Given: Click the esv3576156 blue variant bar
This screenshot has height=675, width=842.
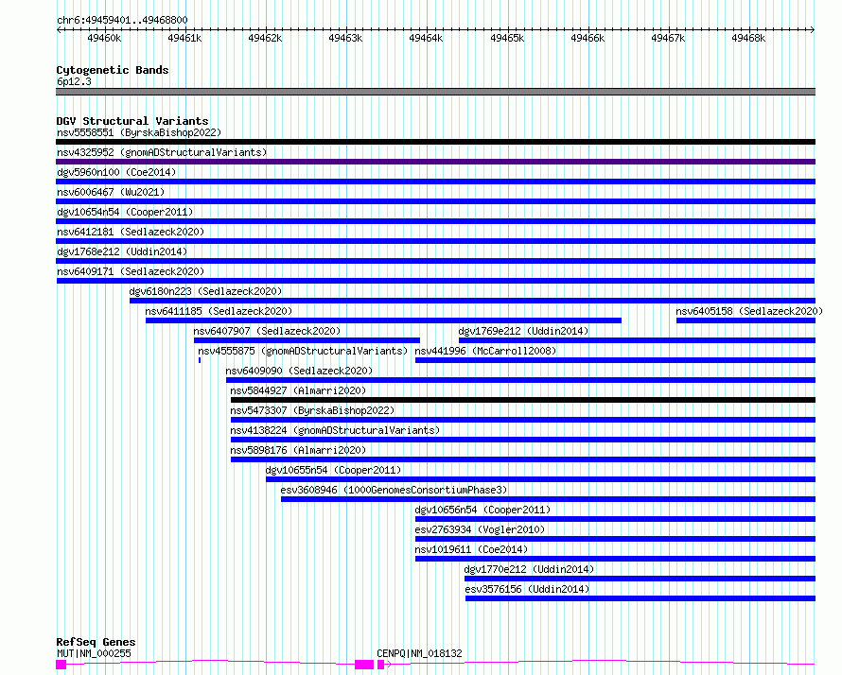Looking at the screenshot, I should pyautogui.click(x=640, y=598).
